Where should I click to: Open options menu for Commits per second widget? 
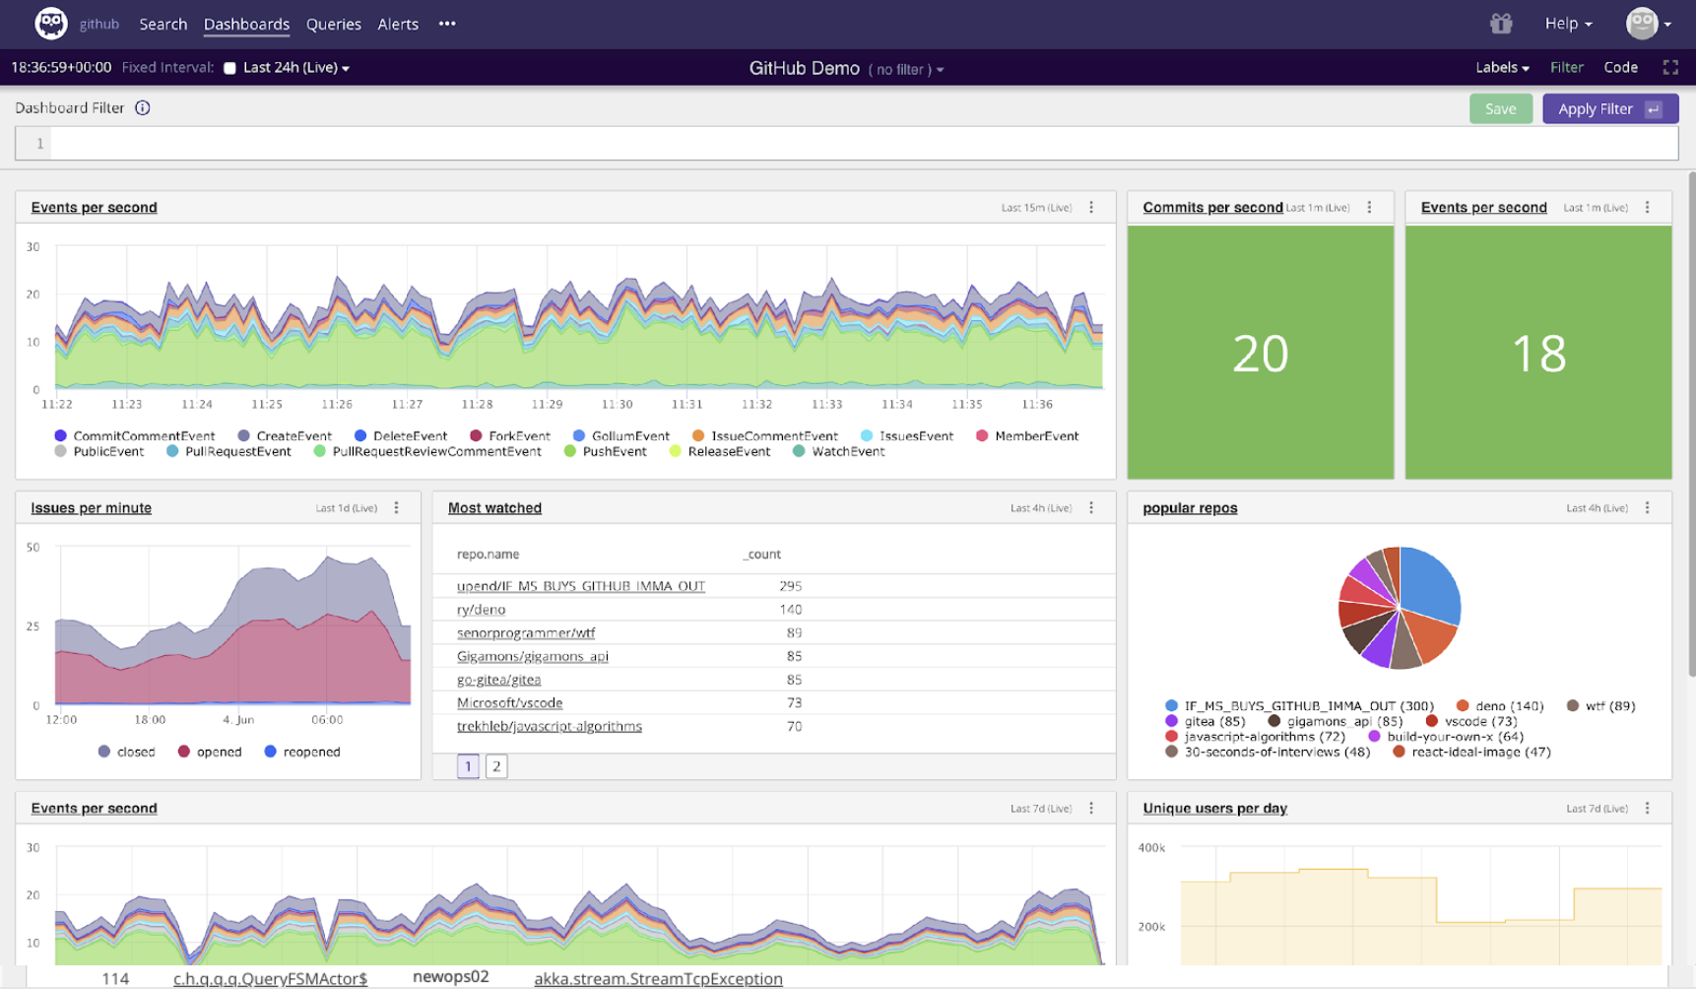[x=1369, y=207]
